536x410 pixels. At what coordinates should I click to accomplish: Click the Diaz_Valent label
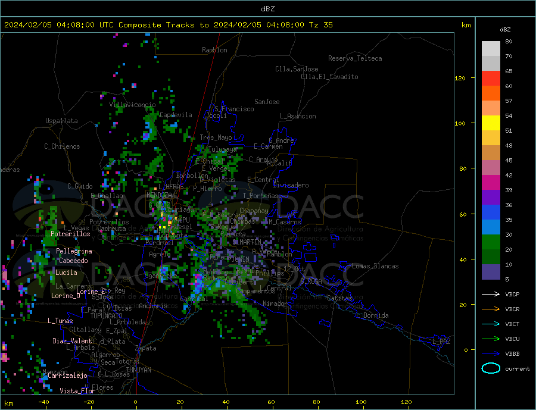72,341
